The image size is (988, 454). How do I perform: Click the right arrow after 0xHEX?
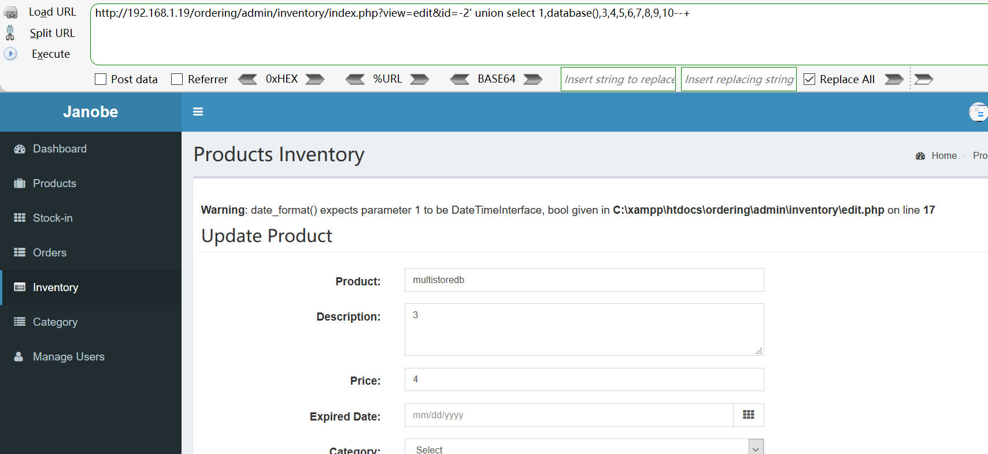point(315,79)
